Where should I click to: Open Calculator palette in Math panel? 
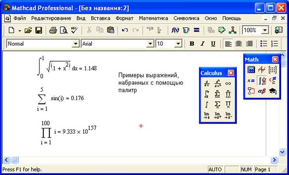tap(251, 69)
